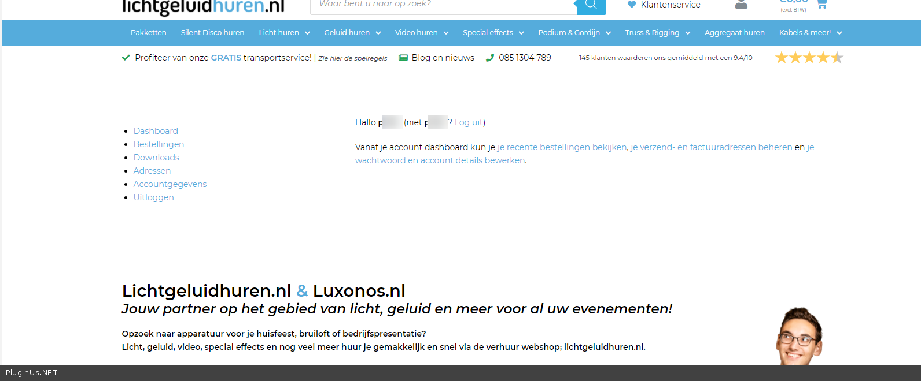Click the Lichtgeluidhuren.nl & Luxonos.nl heading

click(263, 290)
